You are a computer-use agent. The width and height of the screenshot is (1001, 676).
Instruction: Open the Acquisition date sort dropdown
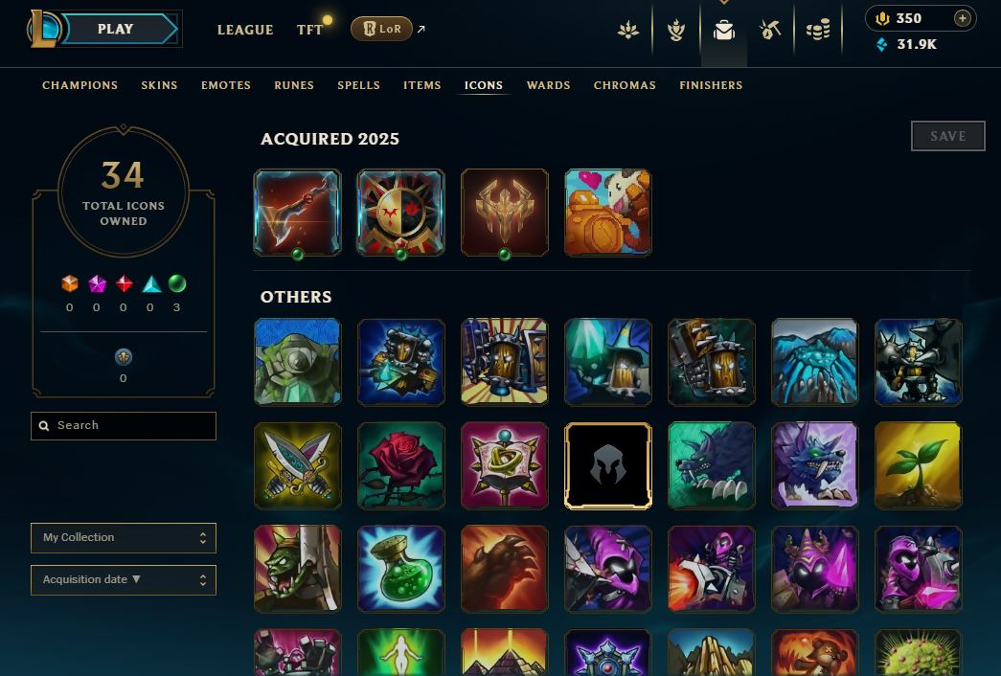pyautogui.click(x=124, y=580)
